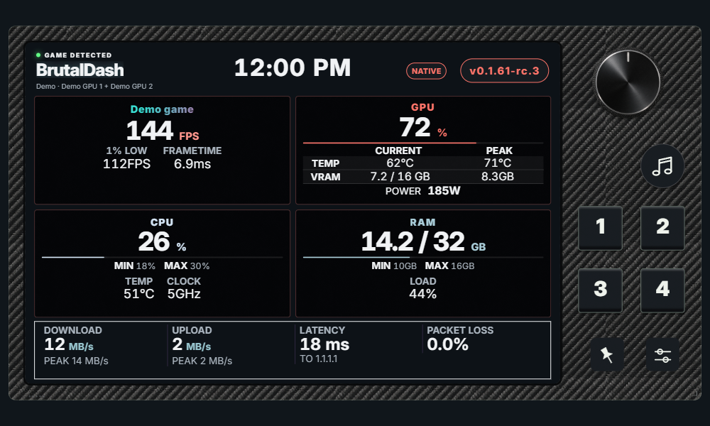Viewport: 710px width, 426px height.
Task: Click the CPU usage progress bar
Action: (162, 257)
